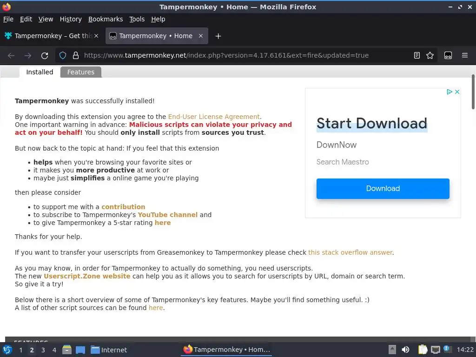Viewport: 476px width, 357px height.
Task: Click the AdChoices triangle icon
Action: tap(450, 92)
